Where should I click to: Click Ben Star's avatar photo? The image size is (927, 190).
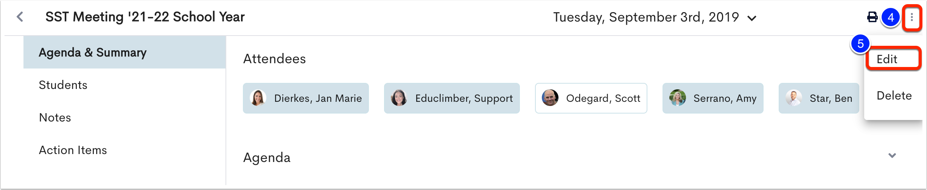[793, 98]
